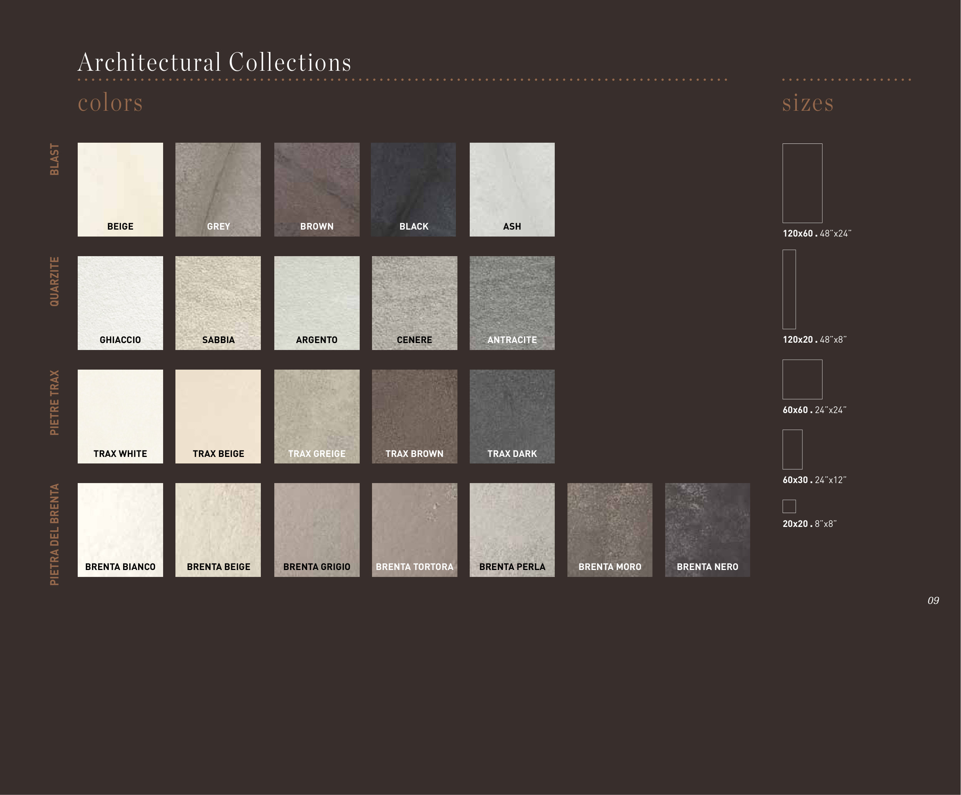Click the Sabbia tile swatch
961x795 pixels.
pos(218,303)
